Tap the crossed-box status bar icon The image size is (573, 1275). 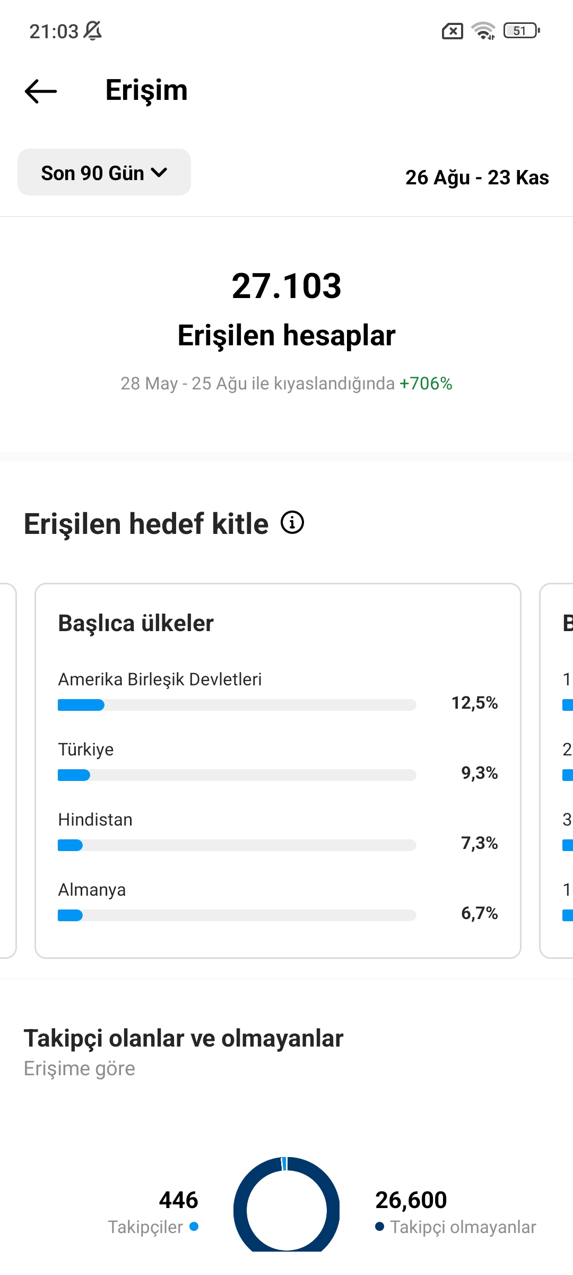(x=453, y=31)
